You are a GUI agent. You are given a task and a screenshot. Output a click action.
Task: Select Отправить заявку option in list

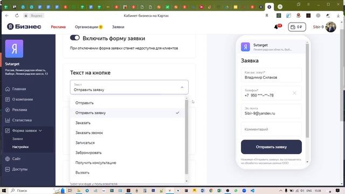pos(127,113)
